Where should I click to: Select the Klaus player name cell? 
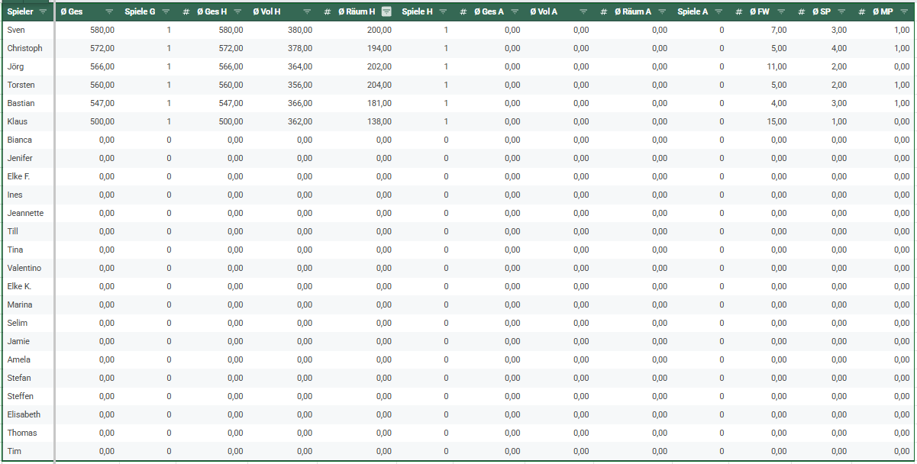click(27, 121)
